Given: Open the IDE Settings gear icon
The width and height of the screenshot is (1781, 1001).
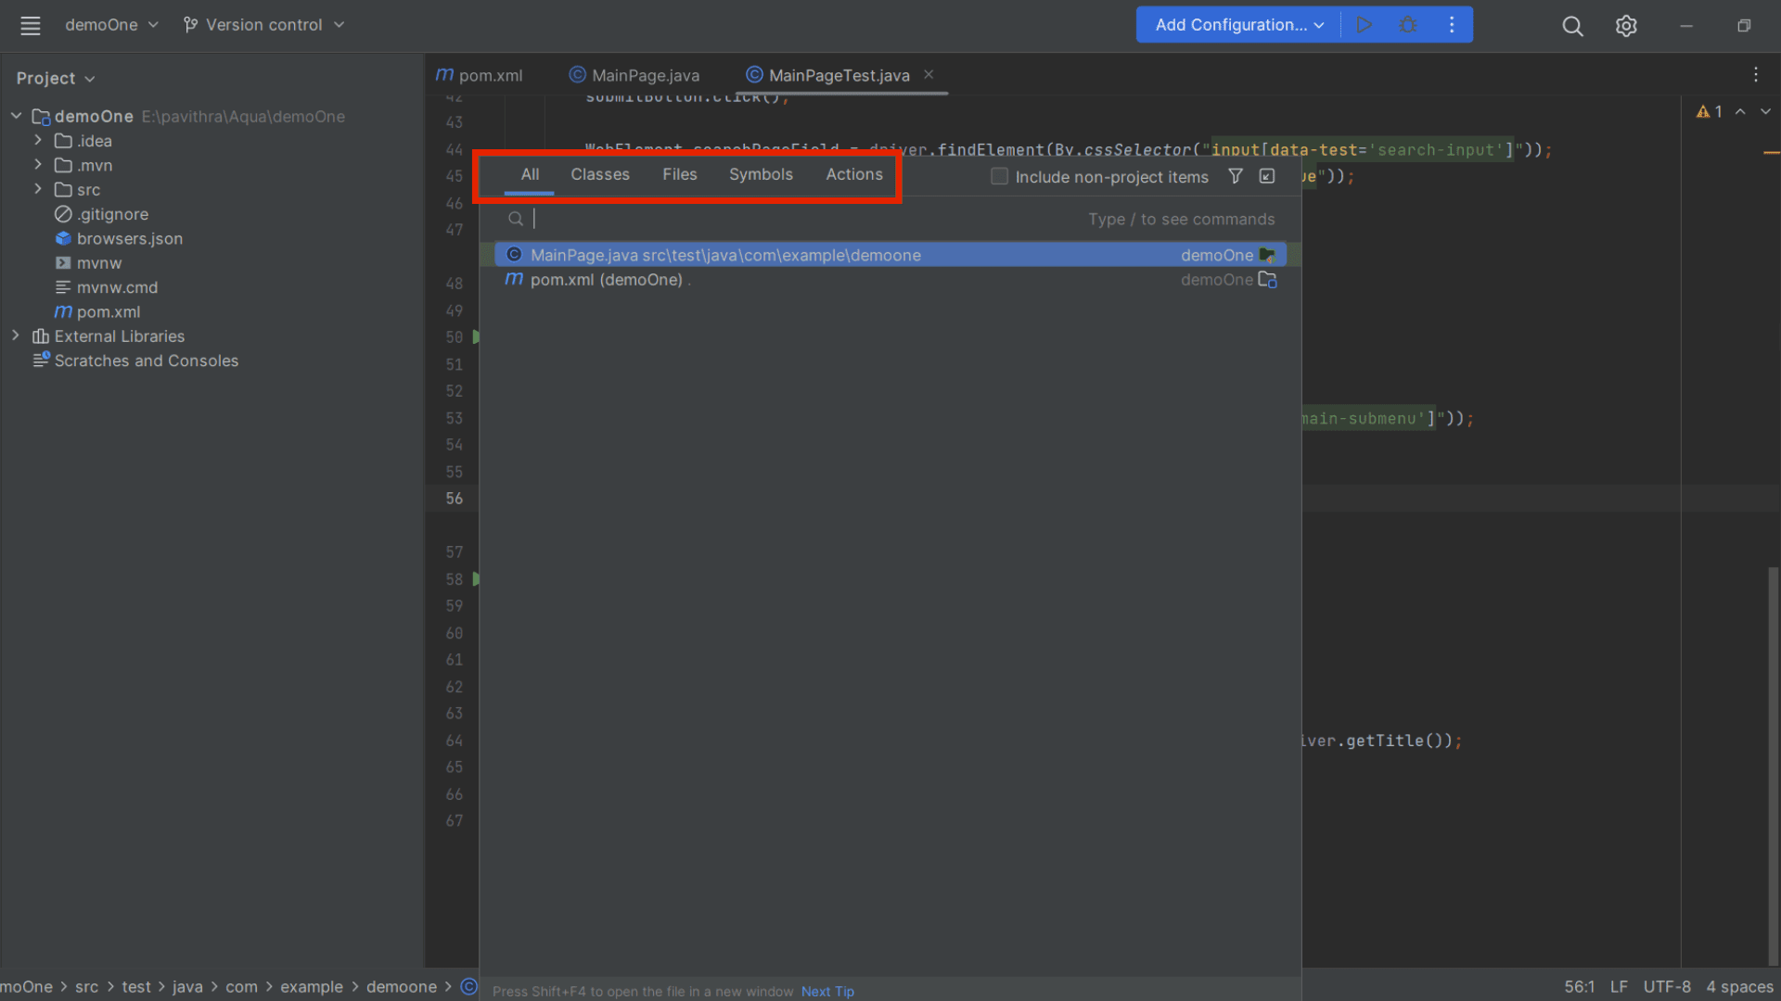Looking at the screenshot, I should (1626, 26).
